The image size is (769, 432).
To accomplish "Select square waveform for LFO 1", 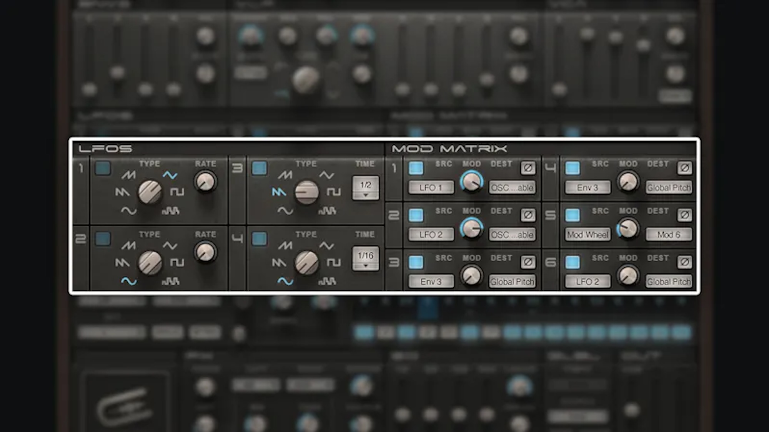I will point(177,192).
